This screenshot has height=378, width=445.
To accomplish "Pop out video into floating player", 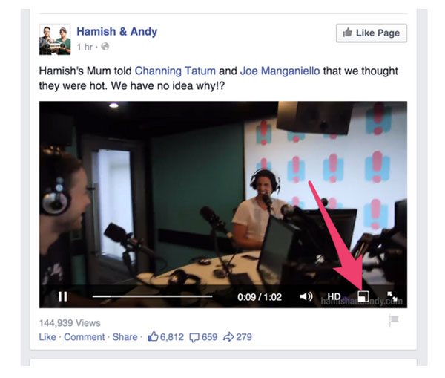I will pyautogui.click(x=363, y=296).
